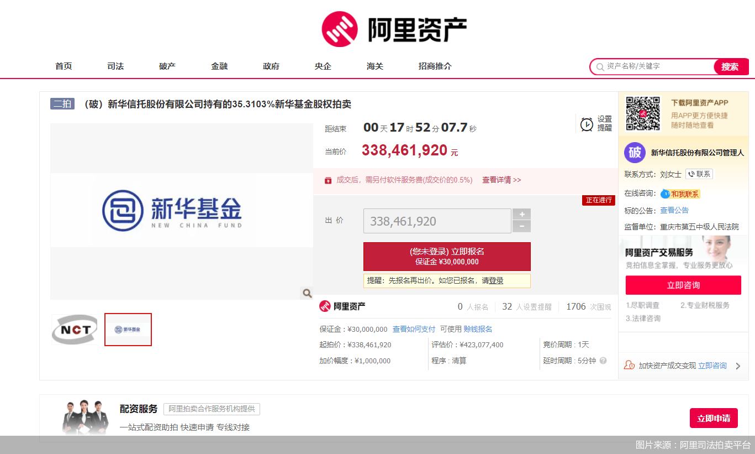Click the 和我联系 online chat icon

[680, 194]
